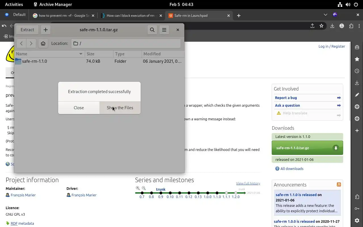
Task: Open the toolbar overflow three-dot menu
Action: pos(358,26)
